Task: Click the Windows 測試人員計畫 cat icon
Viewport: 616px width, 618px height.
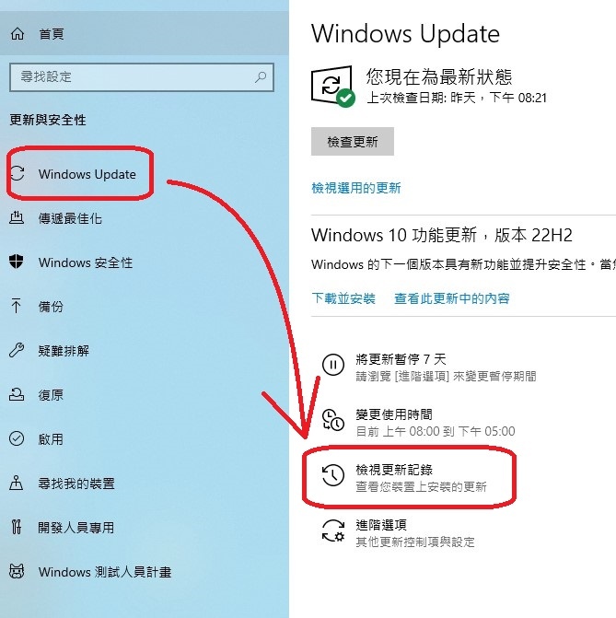Action: (x=17, y=571)
